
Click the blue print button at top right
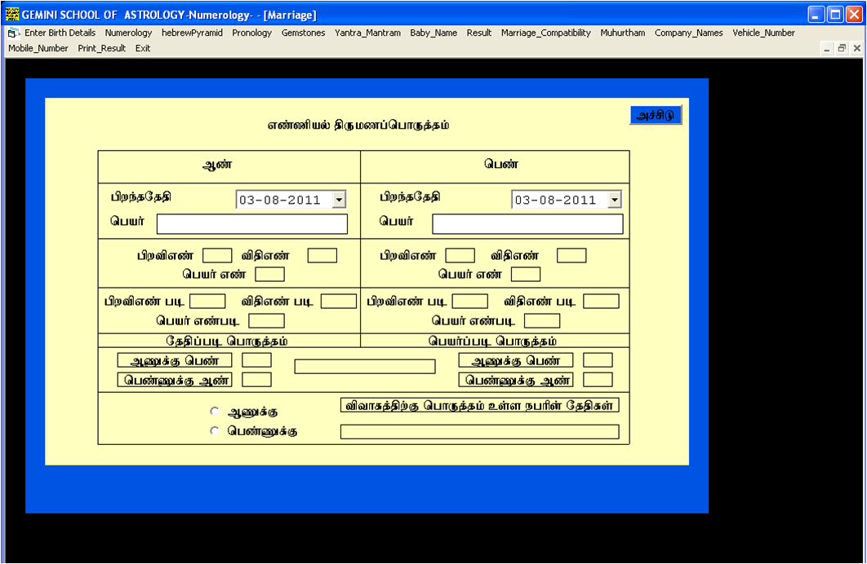(x=656, y=115)
